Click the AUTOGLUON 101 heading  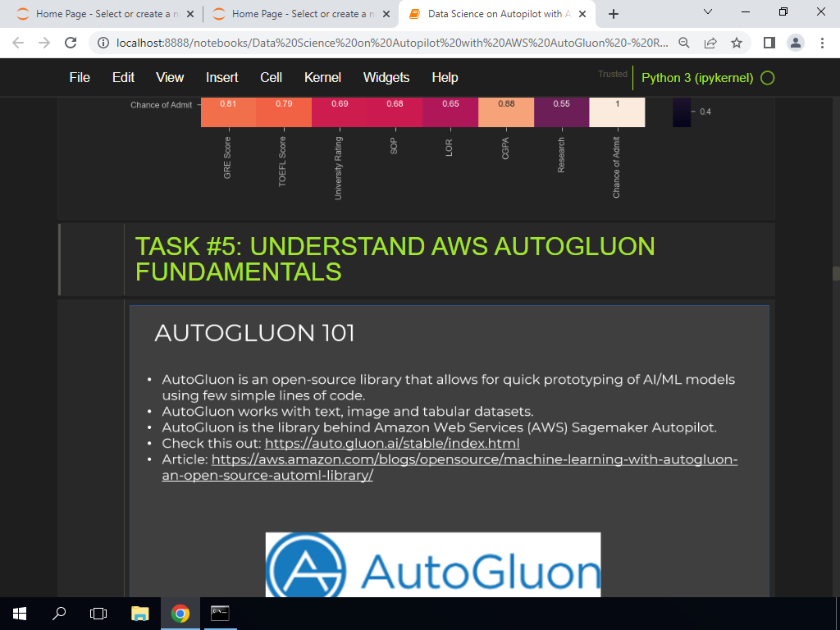(254, 333)
